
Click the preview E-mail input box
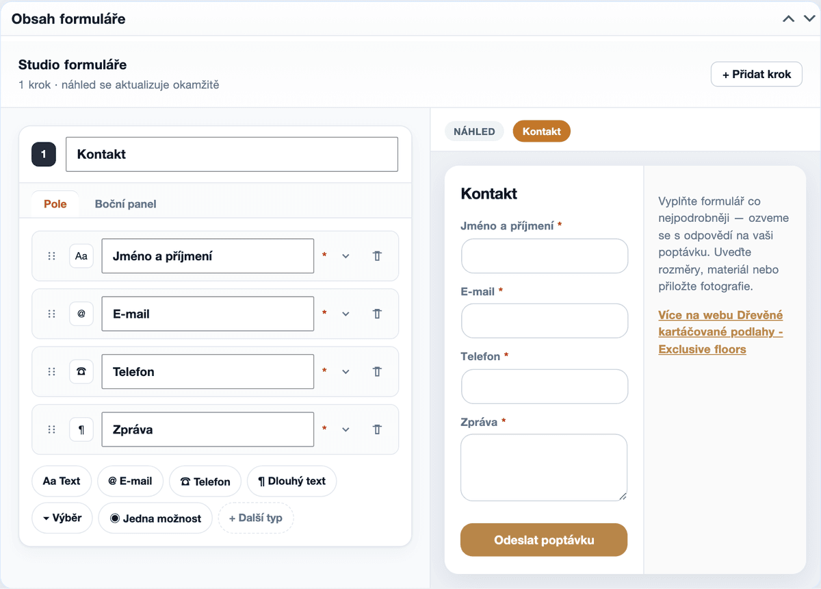point(545,321)
